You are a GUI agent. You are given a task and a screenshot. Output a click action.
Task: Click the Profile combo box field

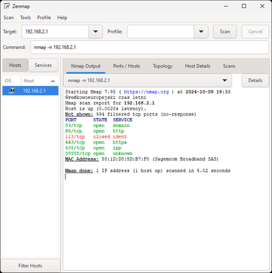pyautogui.click(x=161, y=31)
